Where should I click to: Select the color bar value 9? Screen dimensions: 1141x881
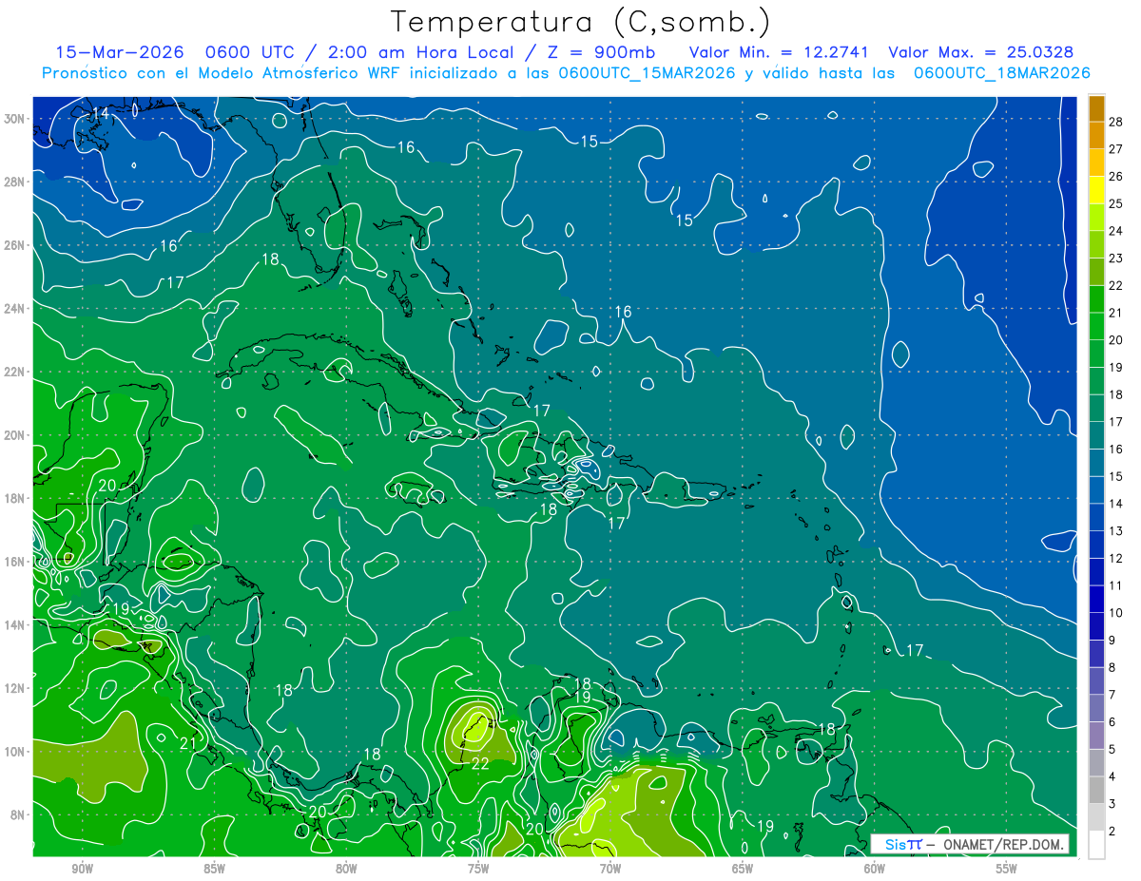click(1113, 640)
